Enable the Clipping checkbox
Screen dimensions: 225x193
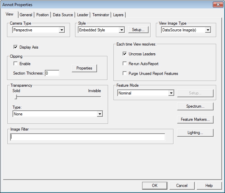15,64
